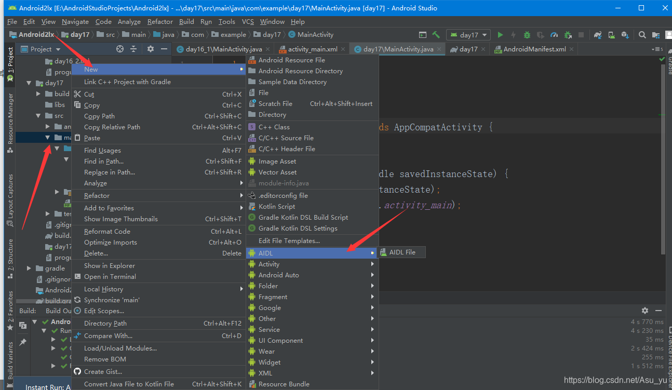Image resolution: width=672 pixels, height=390 pixels.
Task: Close the AndroidManifest.xml tab
Action: click(x=572, y=49)
